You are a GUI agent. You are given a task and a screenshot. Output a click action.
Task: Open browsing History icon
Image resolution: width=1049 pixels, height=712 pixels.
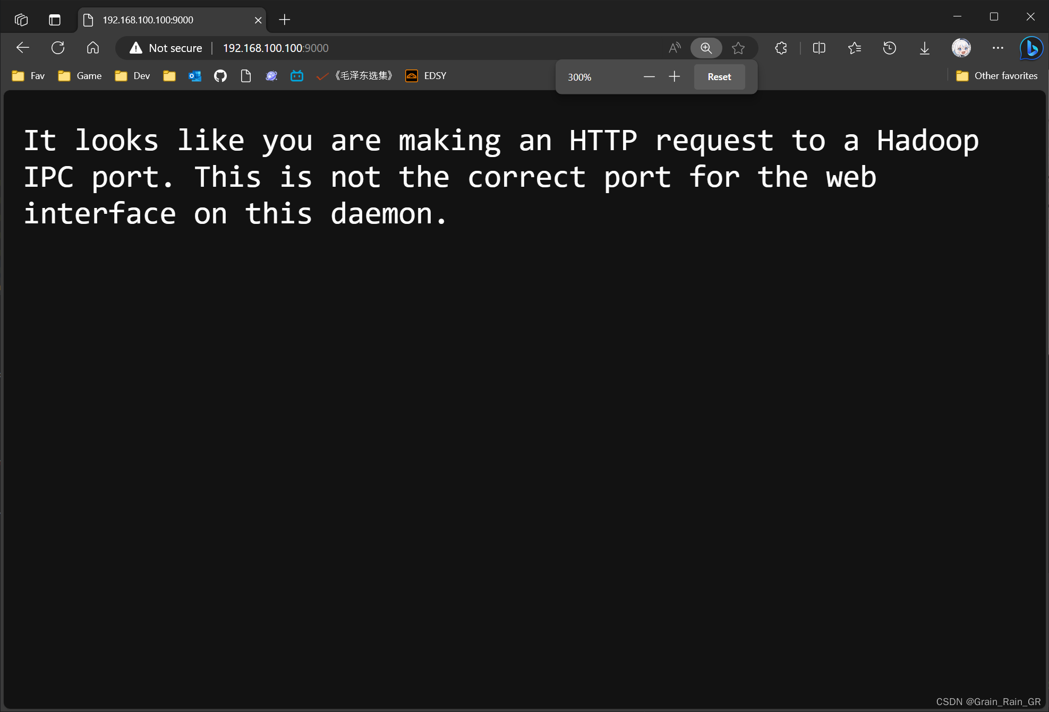(889, 48)
